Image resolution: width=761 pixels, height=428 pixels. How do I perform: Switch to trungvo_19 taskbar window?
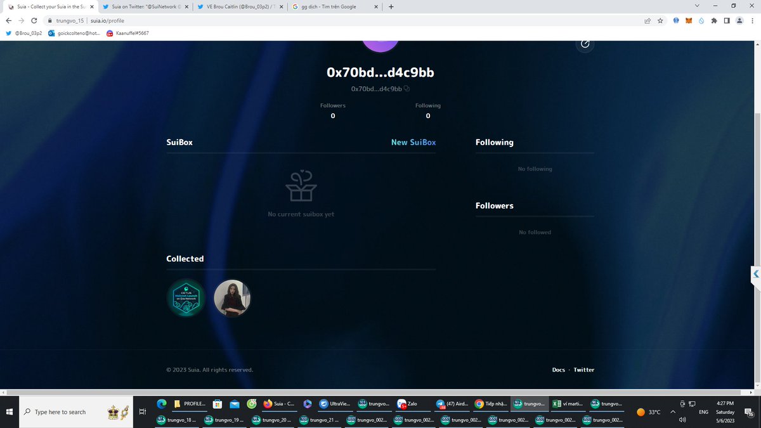(x=223, y=420)
